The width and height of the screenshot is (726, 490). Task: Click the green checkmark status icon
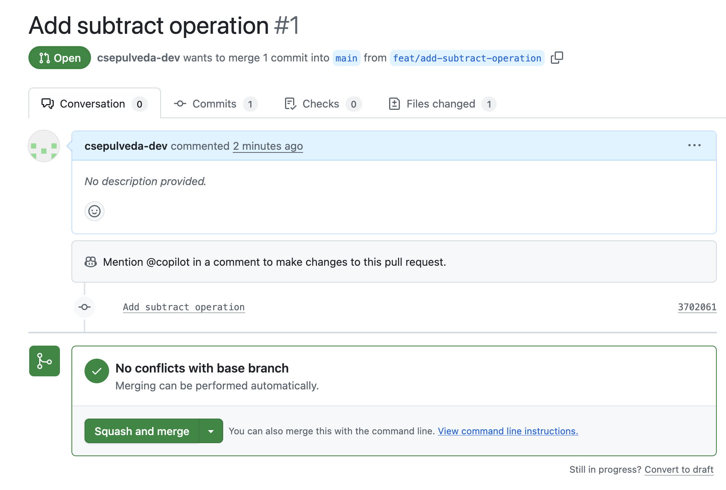97,371
